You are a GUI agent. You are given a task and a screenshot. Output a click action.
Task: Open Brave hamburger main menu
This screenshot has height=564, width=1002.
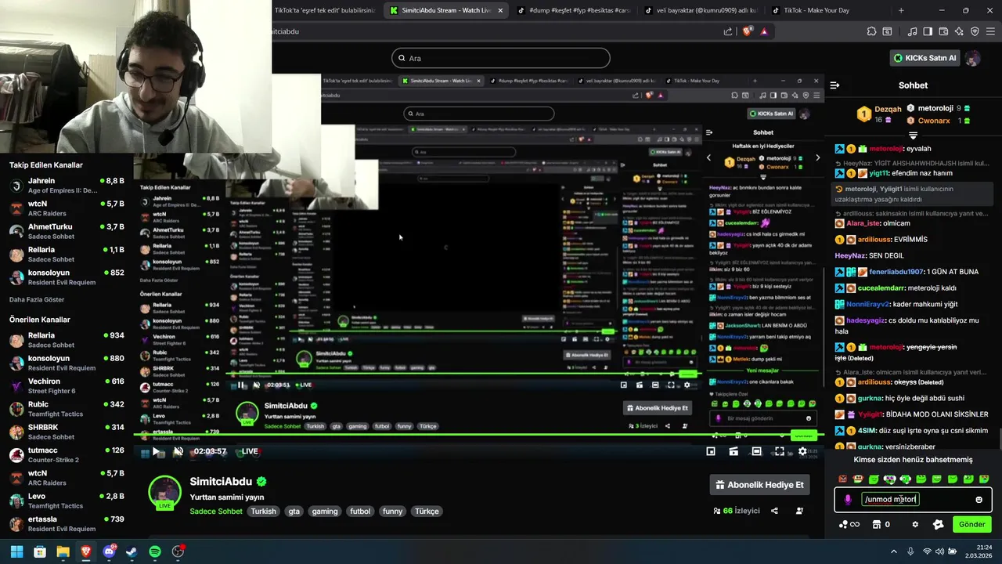989,31
